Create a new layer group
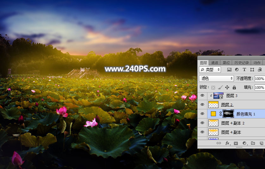The height and width of the screenshot is (169, 265). pos(253,143)
